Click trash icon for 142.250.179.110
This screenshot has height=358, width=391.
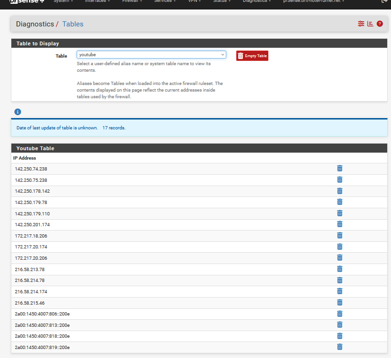(x=339, y=213)
